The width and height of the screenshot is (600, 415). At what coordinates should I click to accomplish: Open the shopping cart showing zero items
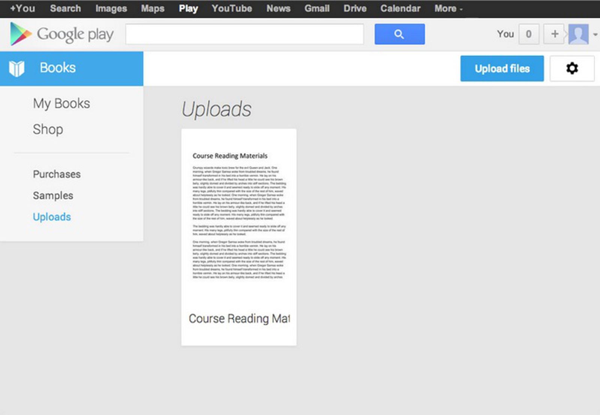pos(529,34)
